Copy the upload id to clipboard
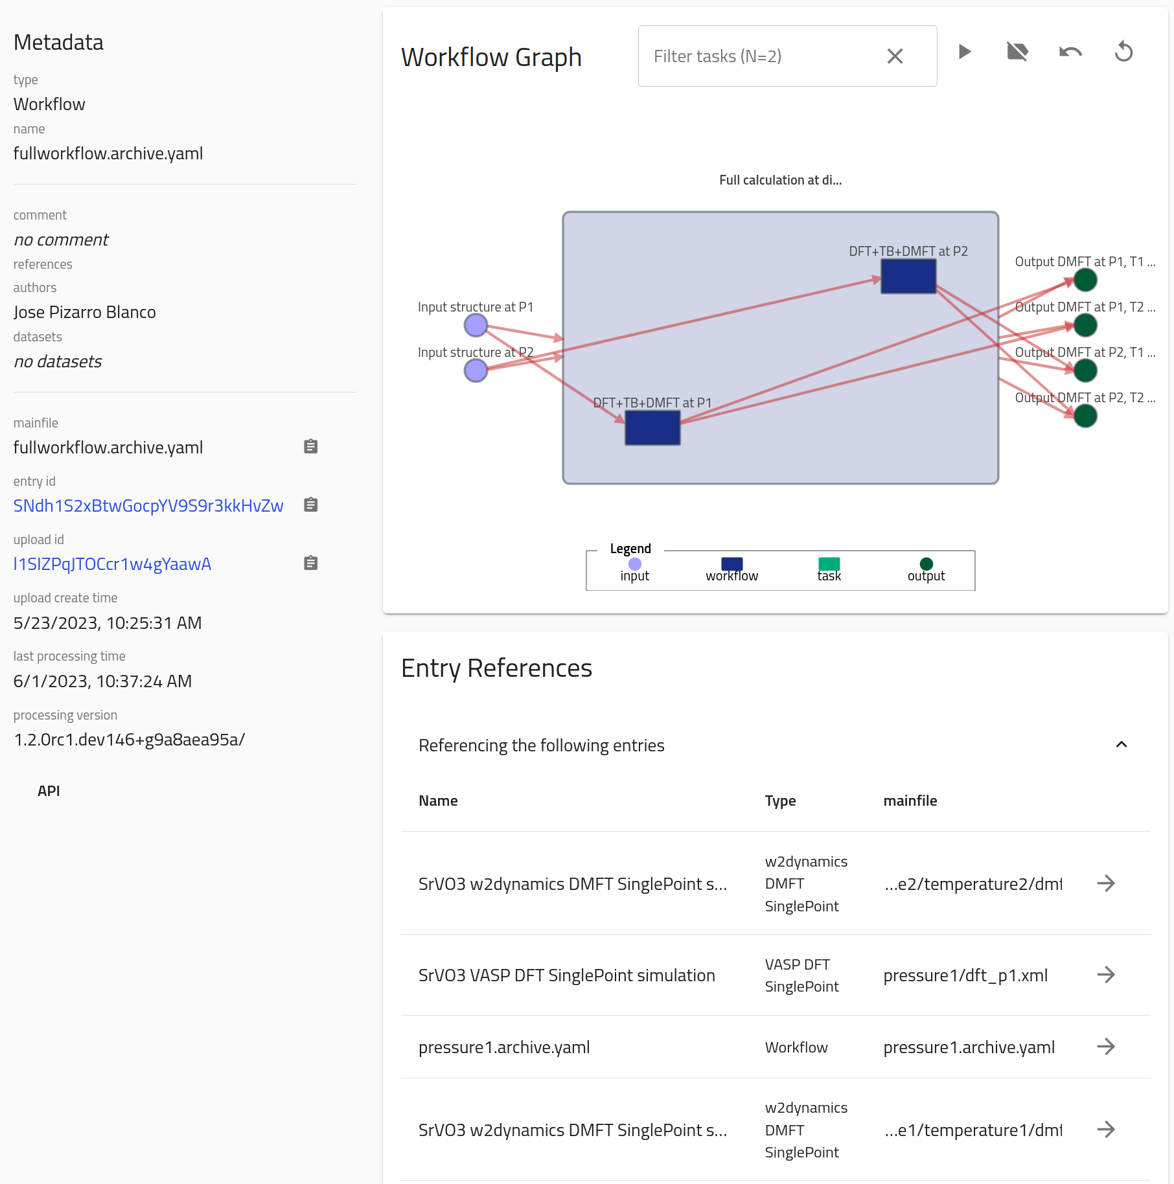The height and width of the screenshot is (1184, 1174). pos(311,563)
